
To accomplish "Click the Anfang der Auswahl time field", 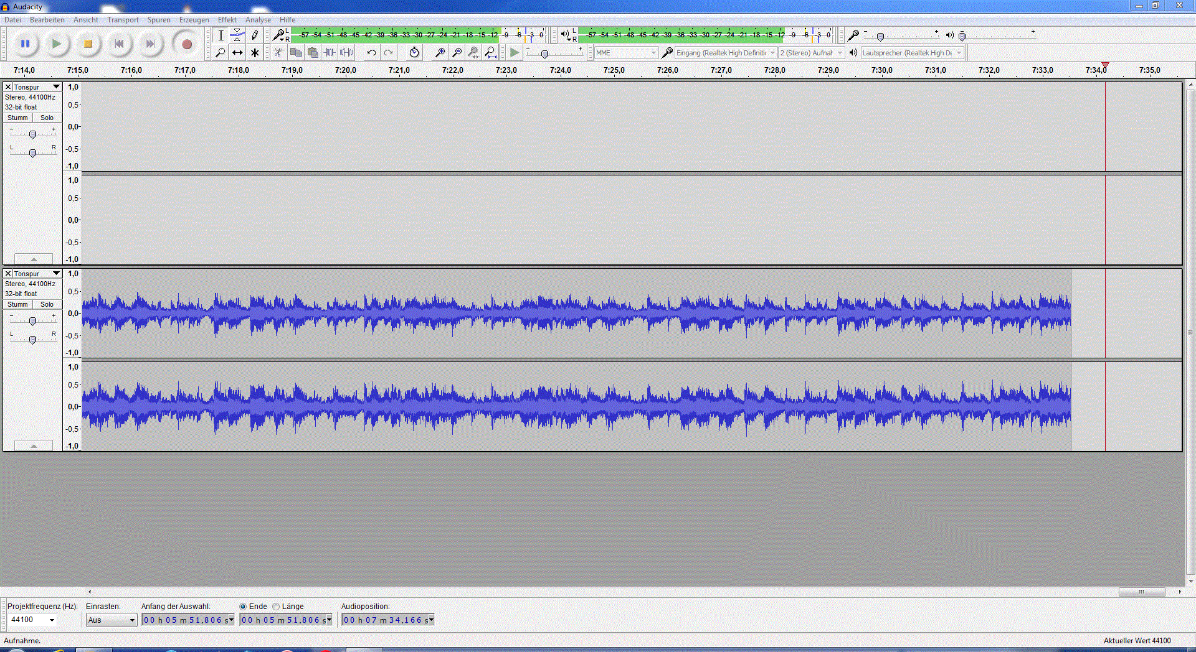I will coord(187,620).
